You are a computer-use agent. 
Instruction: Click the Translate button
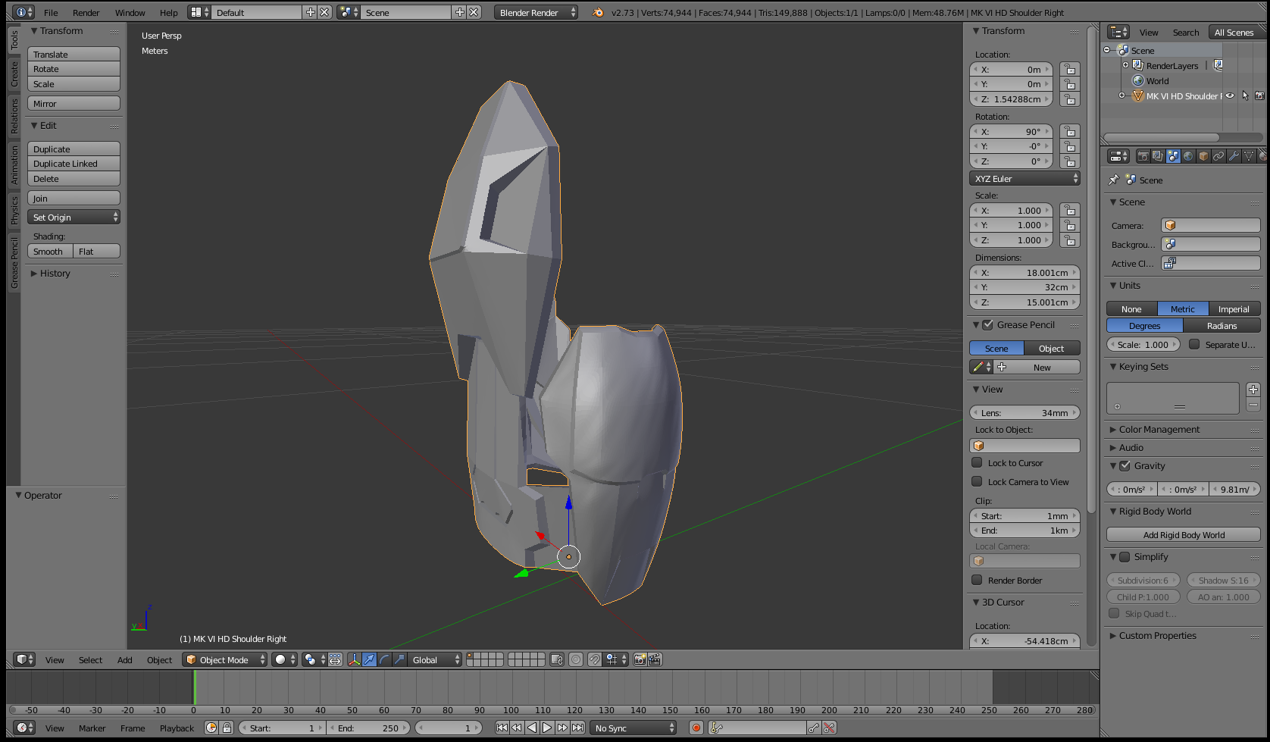click(x=74, y=55)
